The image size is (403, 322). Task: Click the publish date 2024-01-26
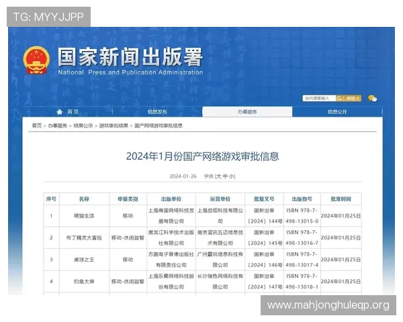(x=183, y=176)
